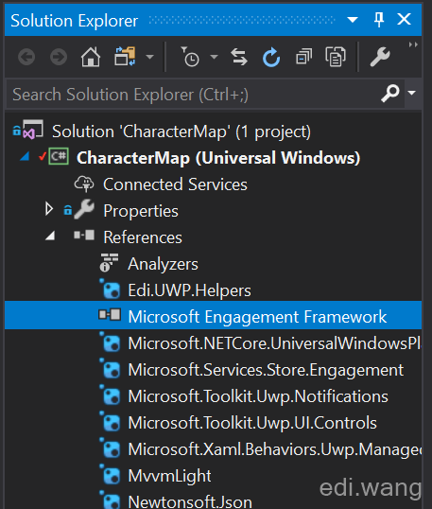
Task: Show toolbar overflow options
Action: [413, 44]
